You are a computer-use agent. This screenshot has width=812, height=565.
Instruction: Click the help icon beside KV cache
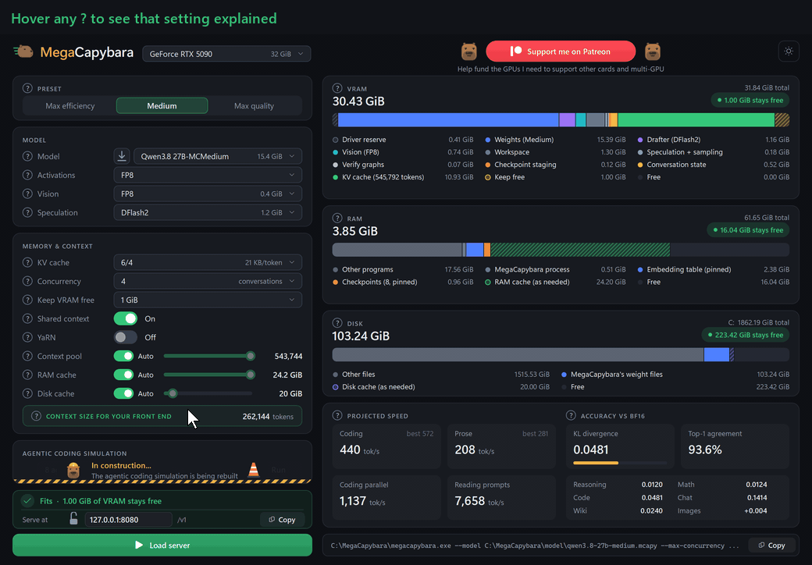[27, 262]
